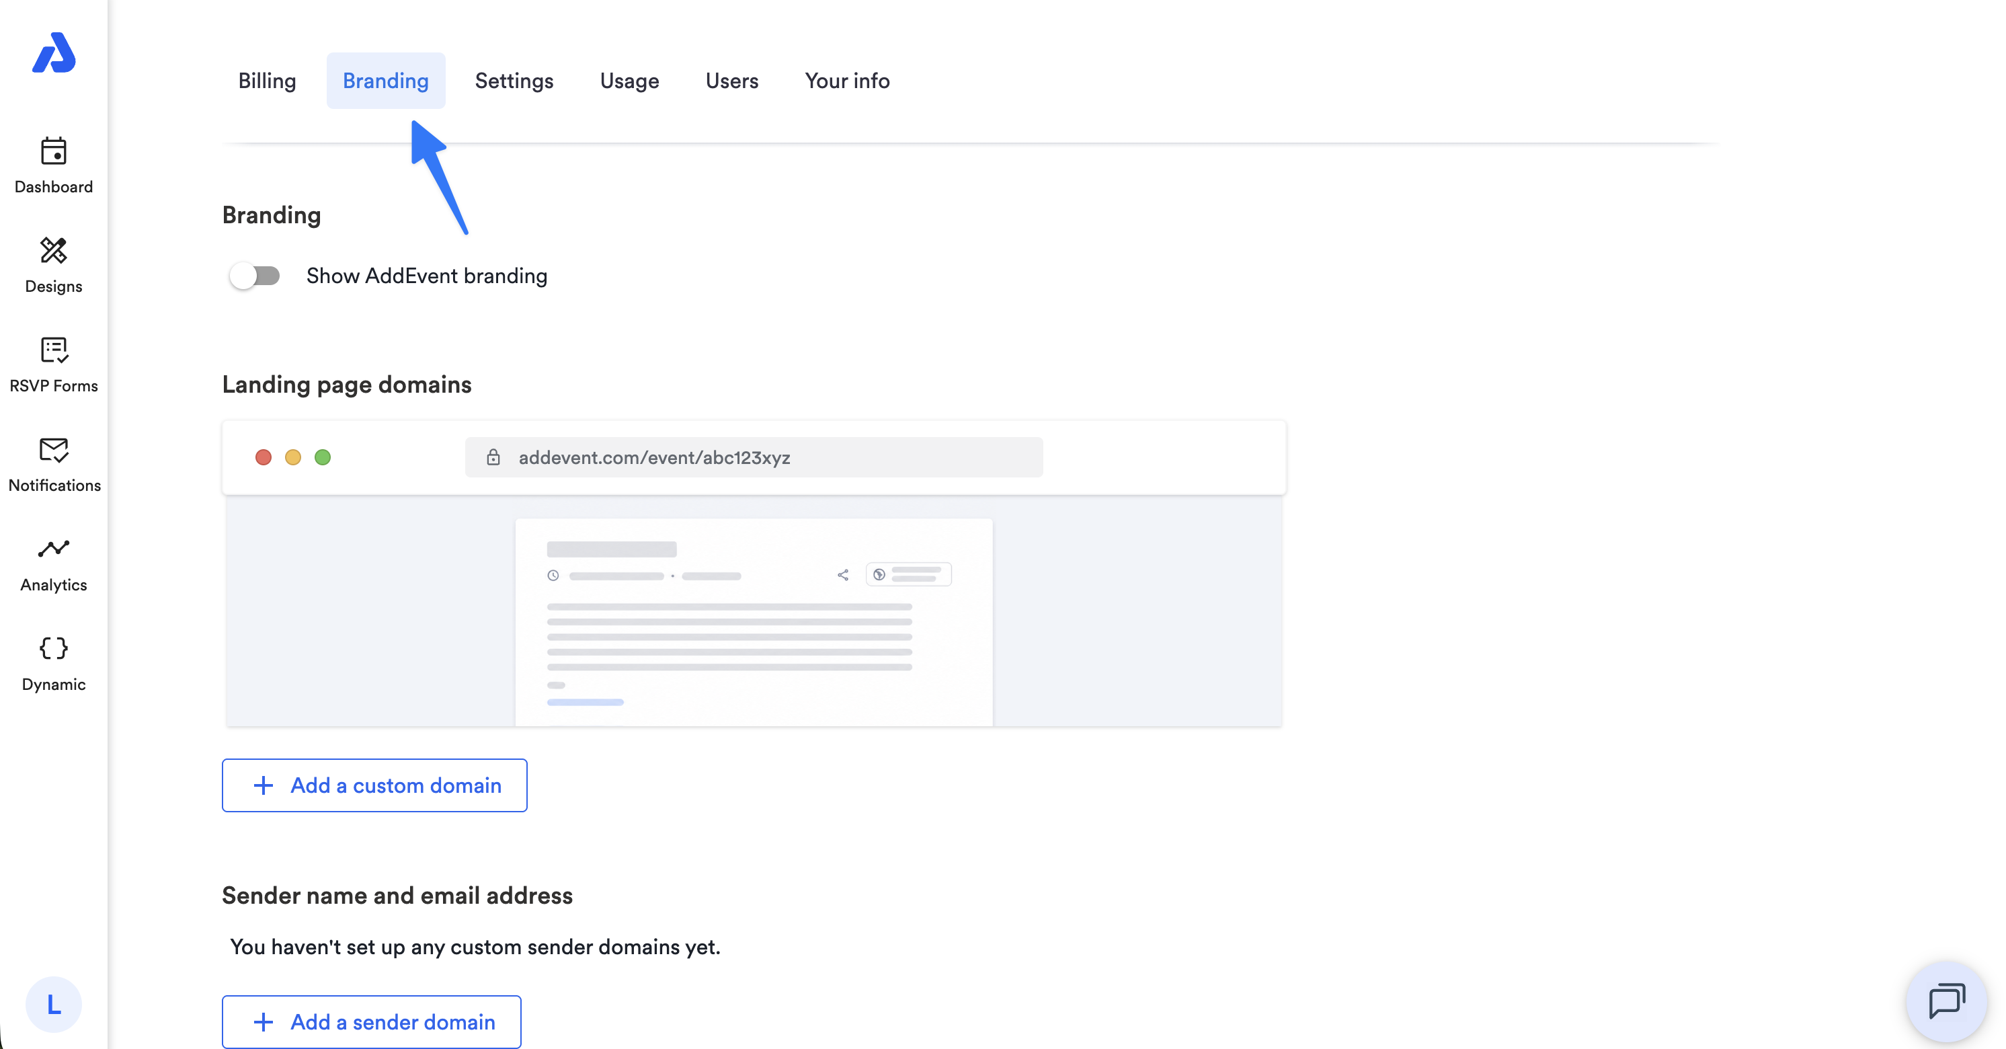Switch to the Billing tab

(267, 81)
